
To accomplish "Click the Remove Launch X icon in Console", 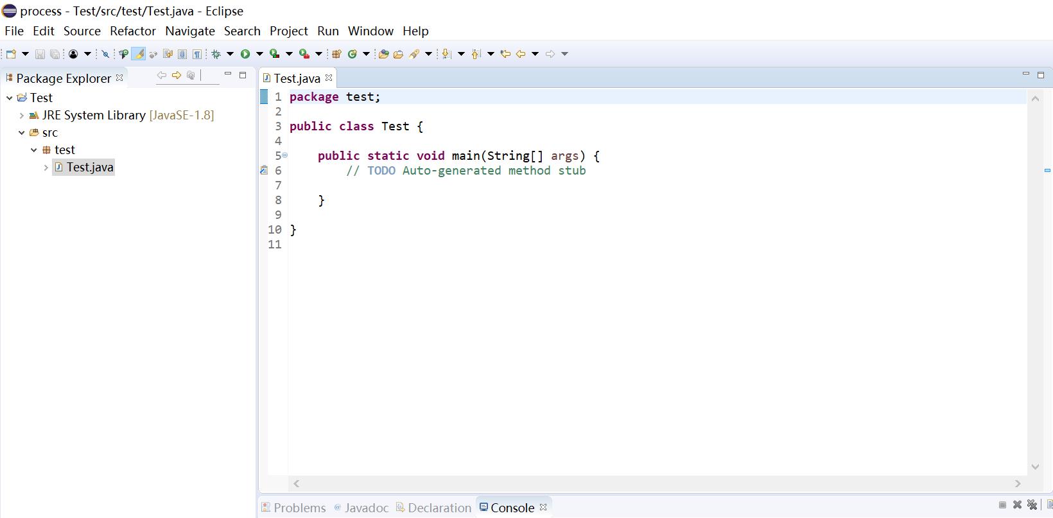I will [1017, 505].
